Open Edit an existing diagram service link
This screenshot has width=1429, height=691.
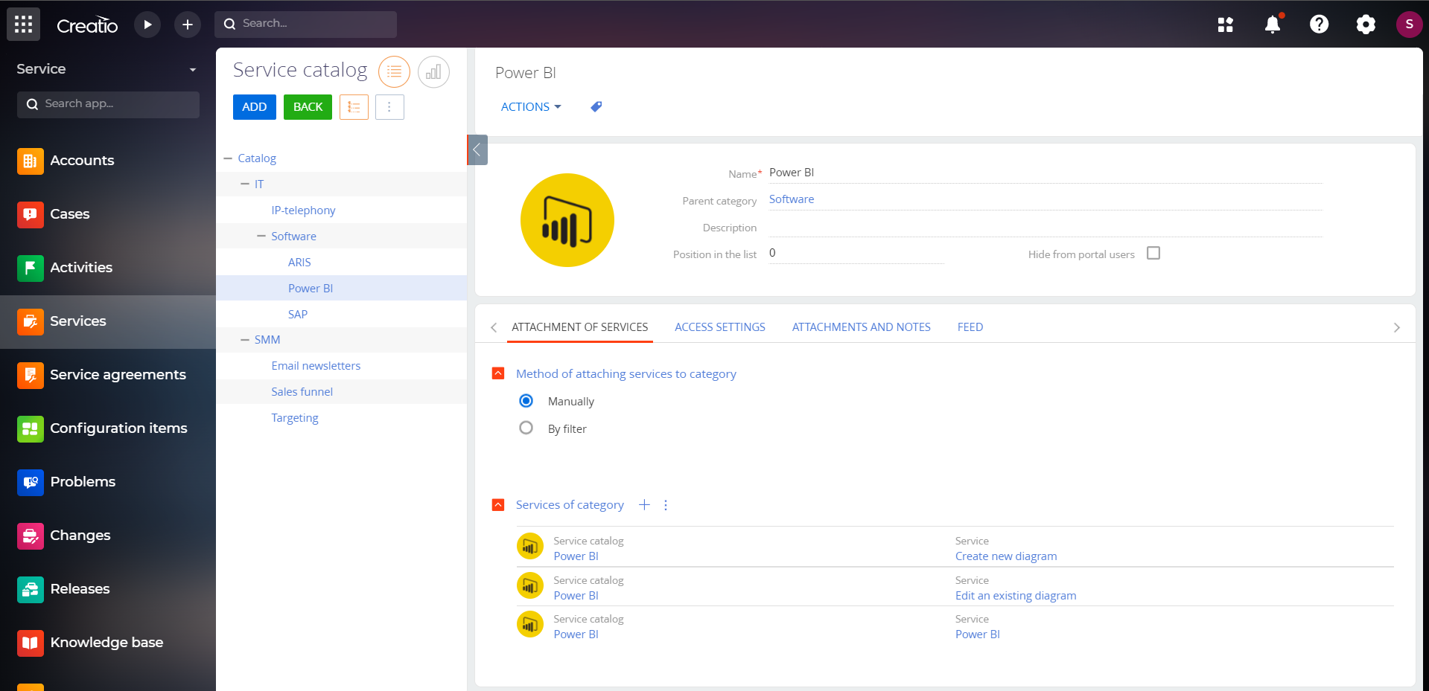point(1015,596)
